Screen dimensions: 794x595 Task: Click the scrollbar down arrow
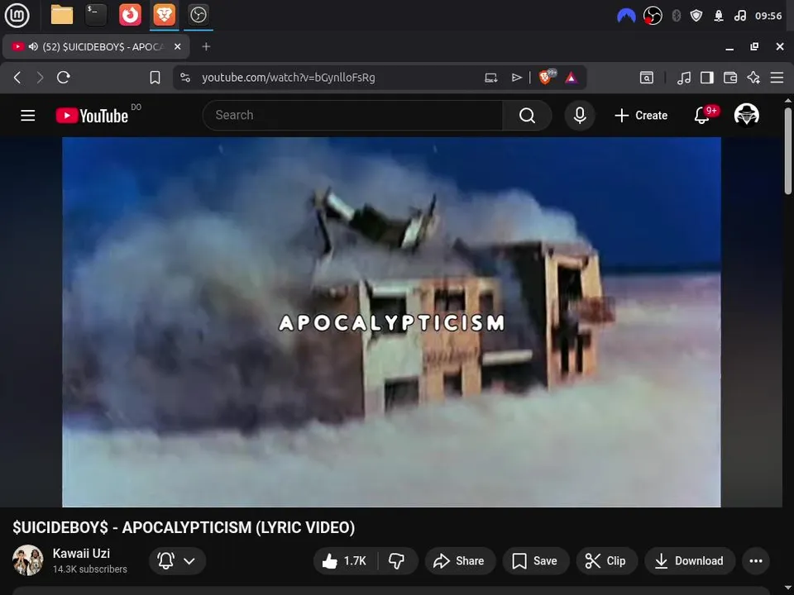point(788,588)
